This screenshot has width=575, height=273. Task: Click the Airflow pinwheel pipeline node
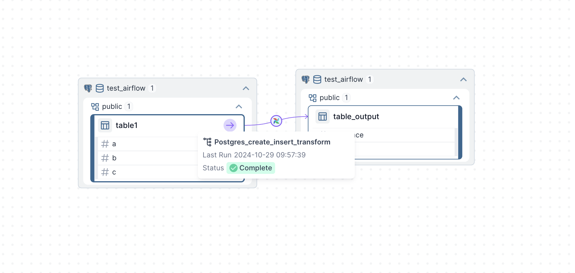pos(276,121)
